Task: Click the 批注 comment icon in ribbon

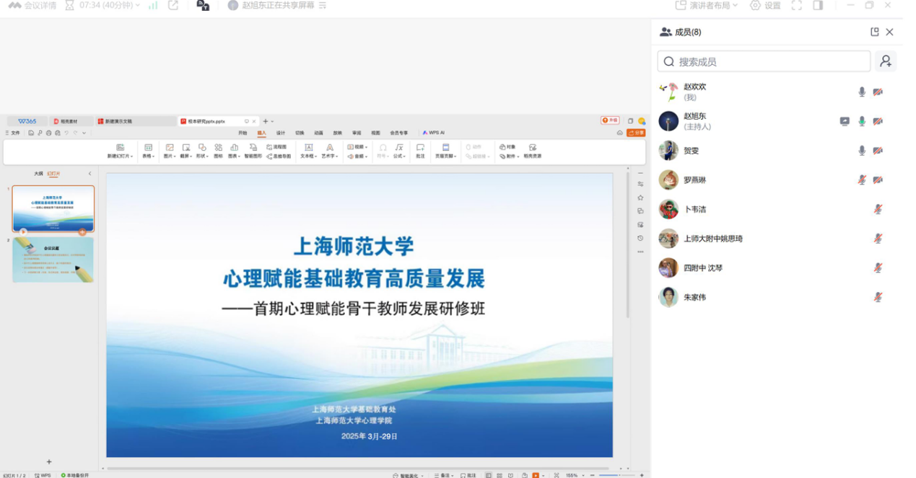Action: 420,150
